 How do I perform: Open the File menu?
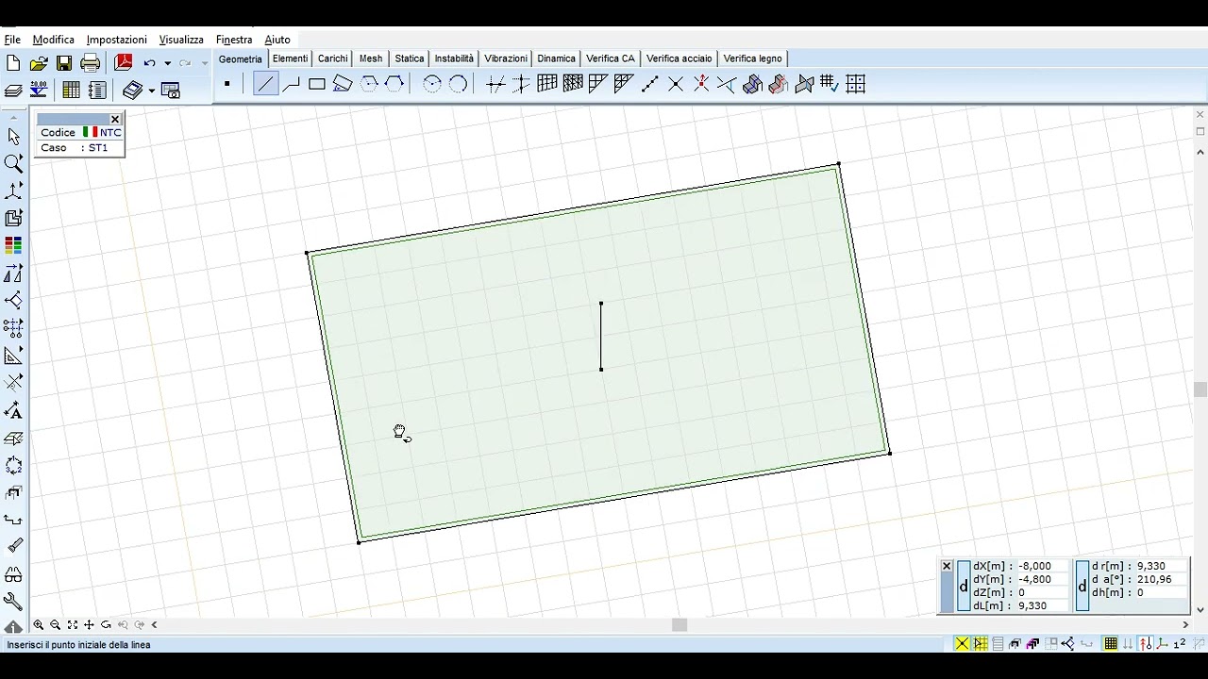point(12,40)
